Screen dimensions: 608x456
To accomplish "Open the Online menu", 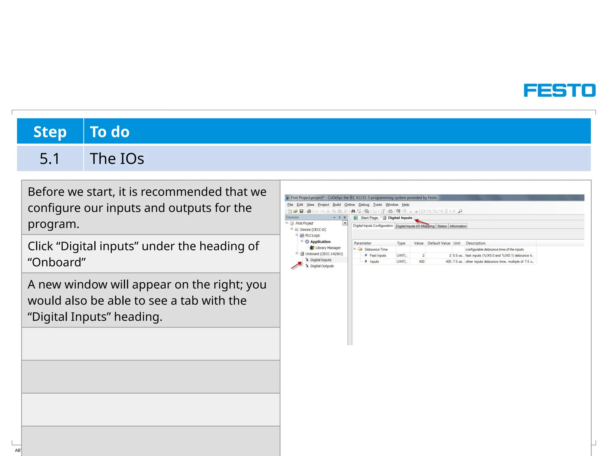I will 349,205.
